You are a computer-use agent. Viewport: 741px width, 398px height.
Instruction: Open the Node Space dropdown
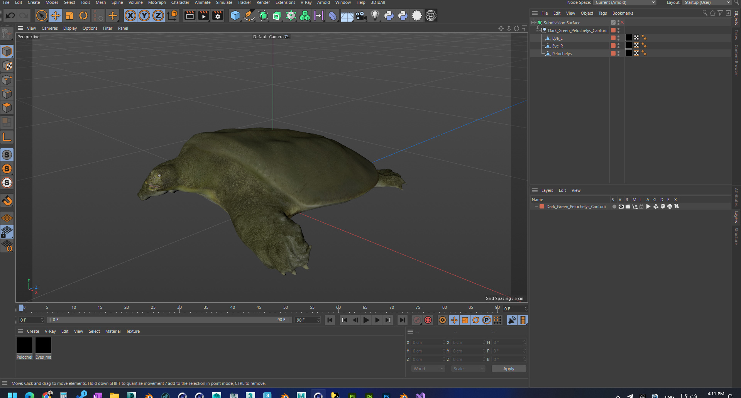coord(624,3)
